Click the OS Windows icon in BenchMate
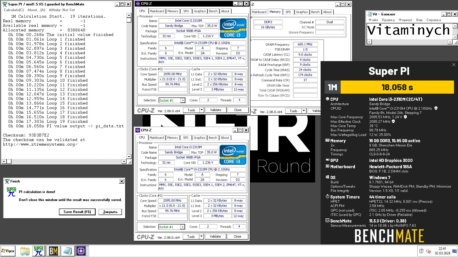The width and height of the screenshot is (458, 257). (327, 177)
